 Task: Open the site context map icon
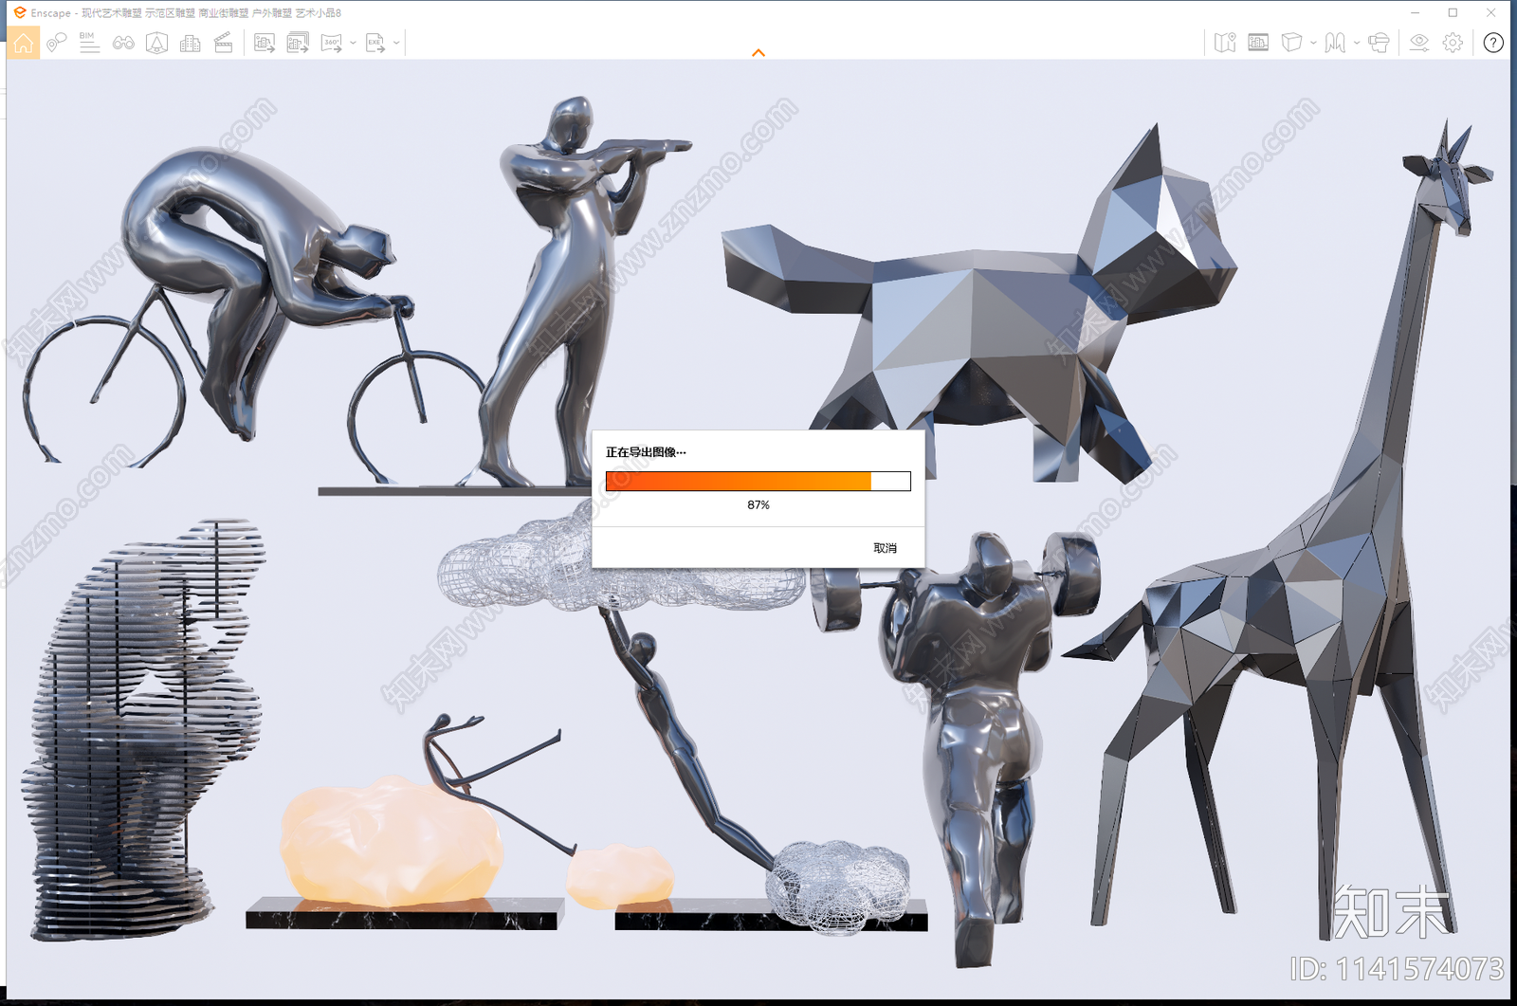click(x=1225, y=43)
